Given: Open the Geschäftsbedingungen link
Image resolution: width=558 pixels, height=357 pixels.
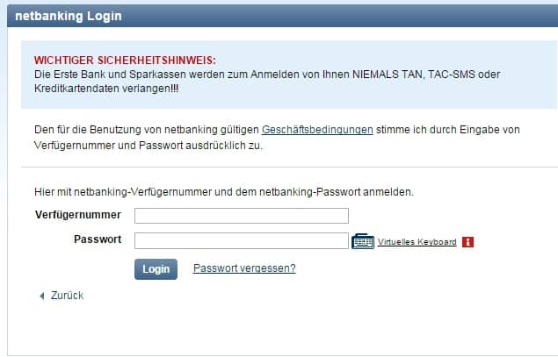Looking at the screenshot, I should [317, 130].
